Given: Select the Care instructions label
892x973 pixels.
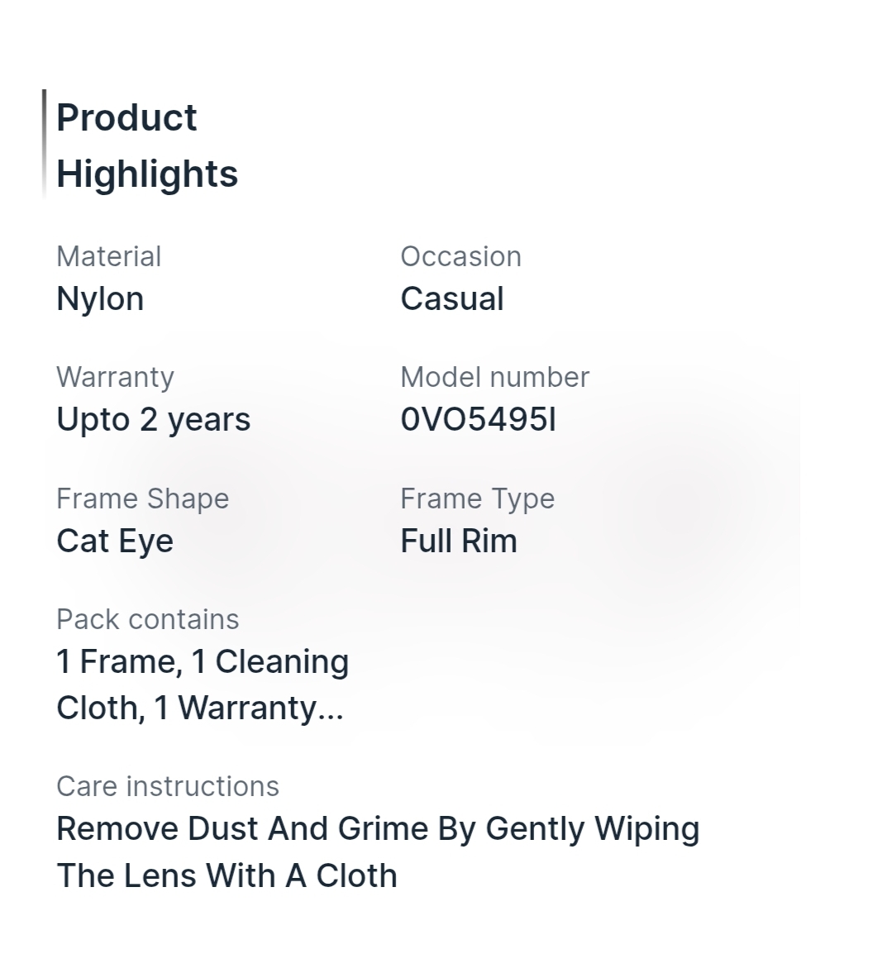Looking at the screenshot, I should pos(168,786).
